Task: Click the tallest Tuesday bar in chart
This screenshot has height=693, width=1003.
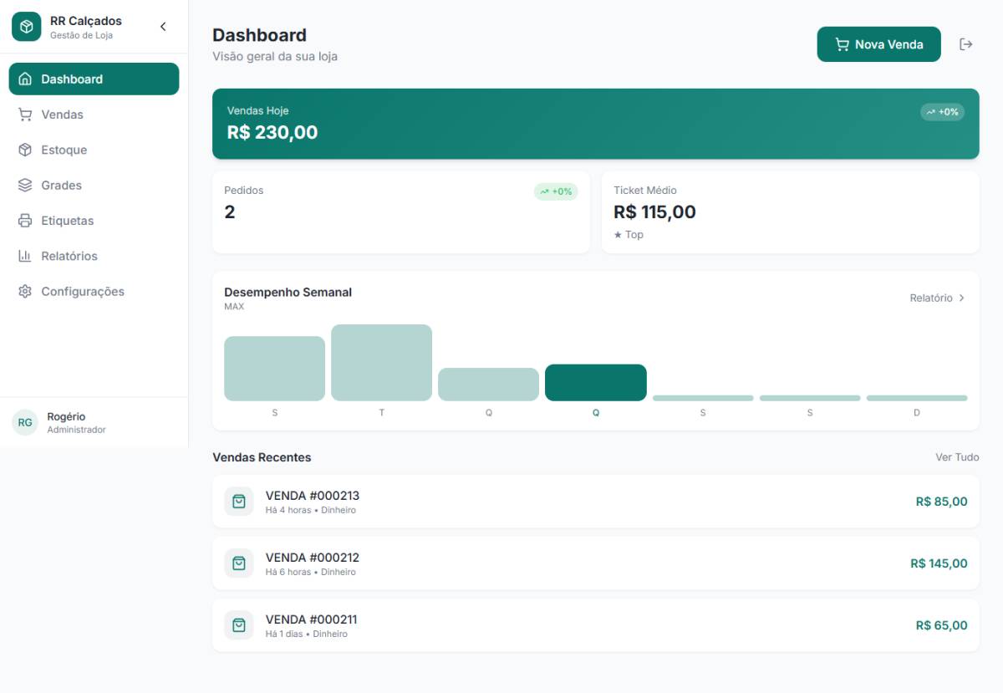Action: [381, 363]
